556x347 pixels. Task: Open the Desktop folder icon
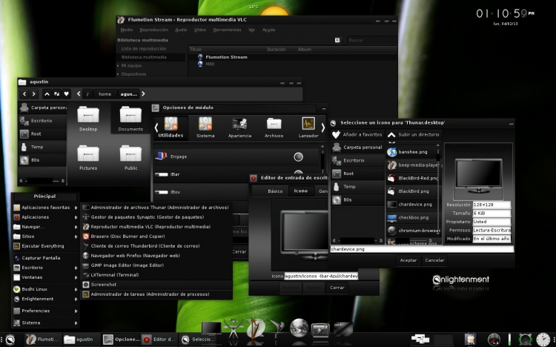coord(88,115)
